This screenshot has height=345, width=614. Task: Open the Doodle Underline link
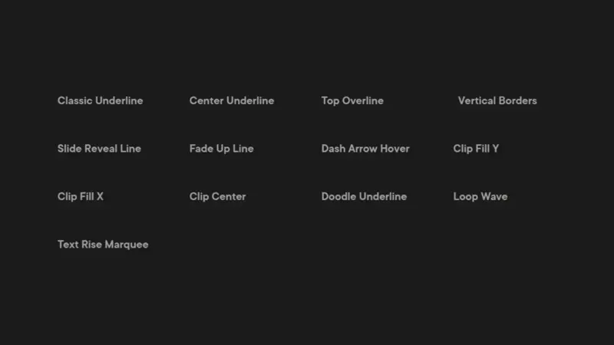click(x=364, y=196)
